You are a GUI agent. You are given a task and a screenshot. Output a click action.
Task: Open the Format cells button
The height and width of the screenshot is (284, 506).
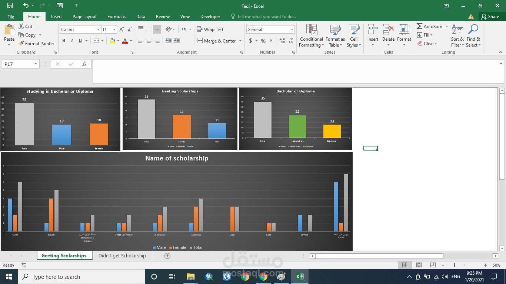coord(404,36)
